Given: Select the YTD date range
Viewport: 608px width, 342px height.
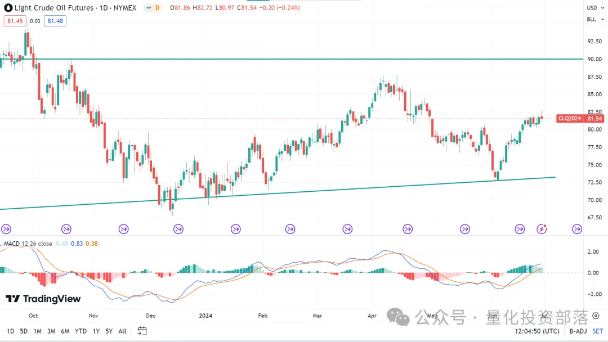Looking at the screenshot, I should 81,331.
